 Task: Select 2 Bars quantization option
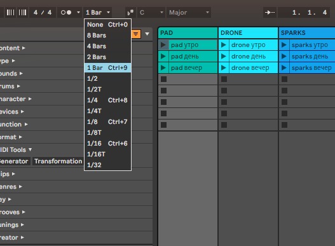(x=107, y=57)
